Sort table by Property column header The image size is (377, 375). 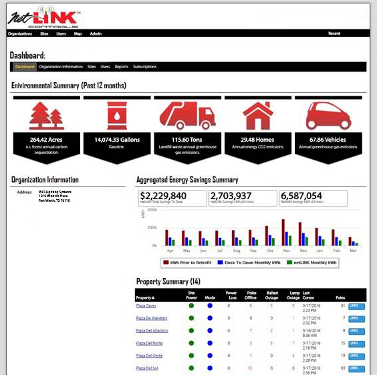pyautogui.click(x=145, y=298)
